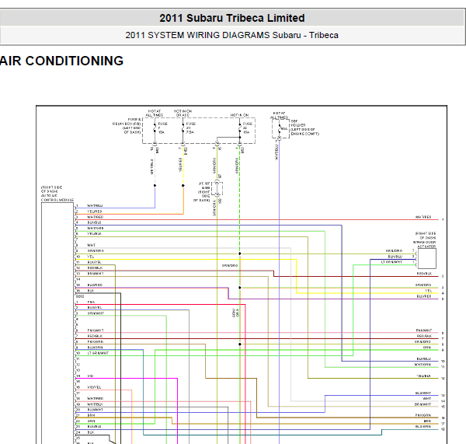Click the 'BLU/WHT' label at module pin 20
Image resolution: width=466 pixels, height=444 pixels.
[95, 410]
